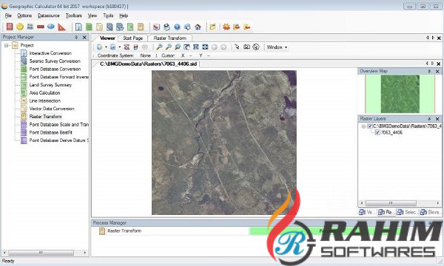444x266 pixels.
Task: Click the horizontal scrollbar in Raster Layers panel
Action: [x=391, y=203]
